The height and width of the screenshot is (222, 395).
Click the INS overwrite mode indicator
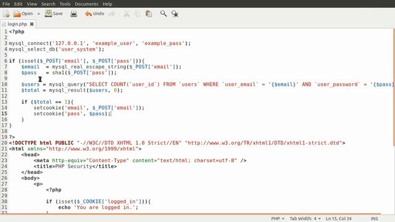click(x=374, y=218)
